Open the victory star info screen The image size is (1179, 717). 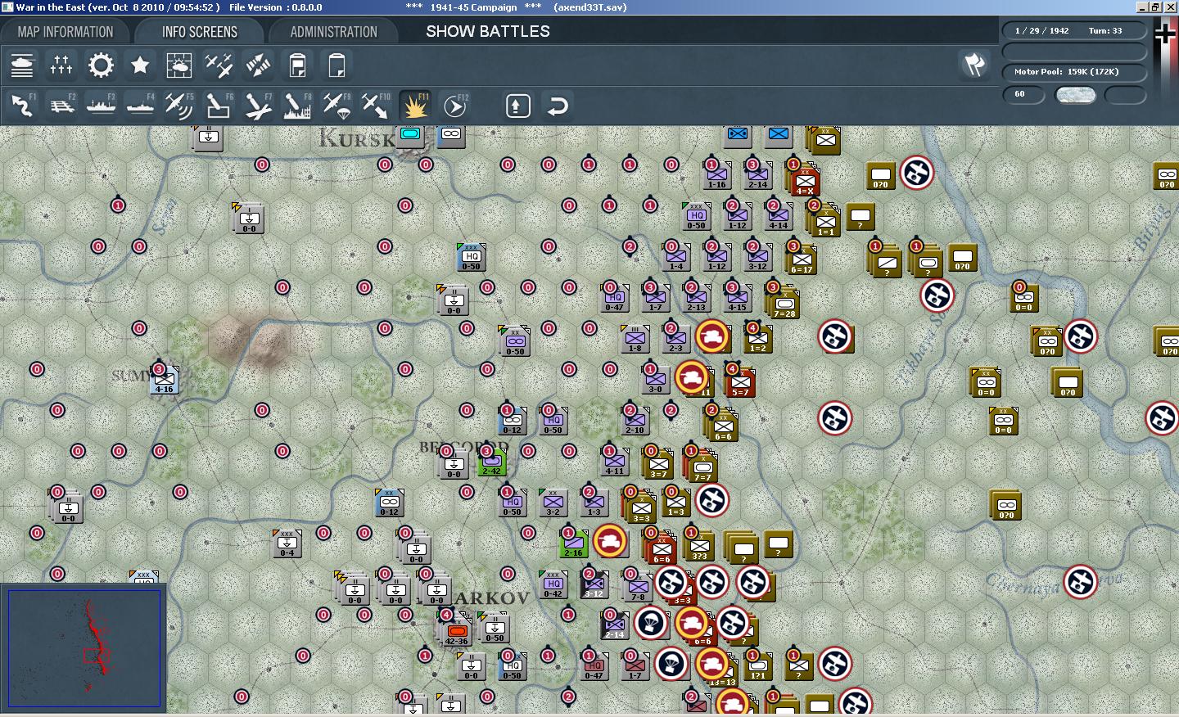coord(140,65)
